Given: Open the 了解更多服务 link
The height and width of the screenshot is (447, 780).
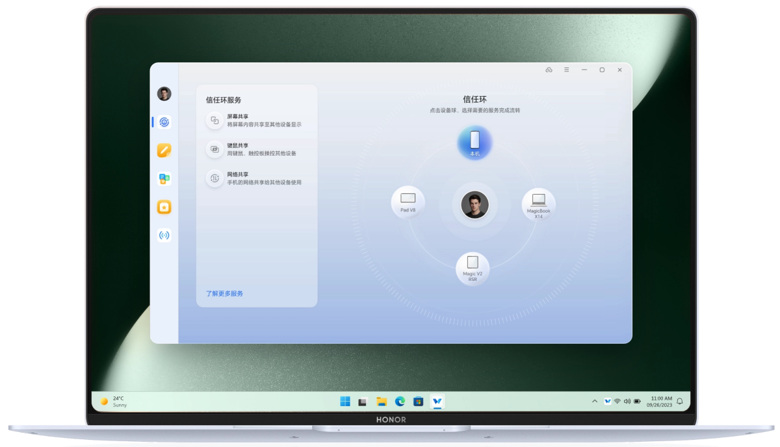Looking at the screenshot, I should pyautogui.click(x=224, y=294).
